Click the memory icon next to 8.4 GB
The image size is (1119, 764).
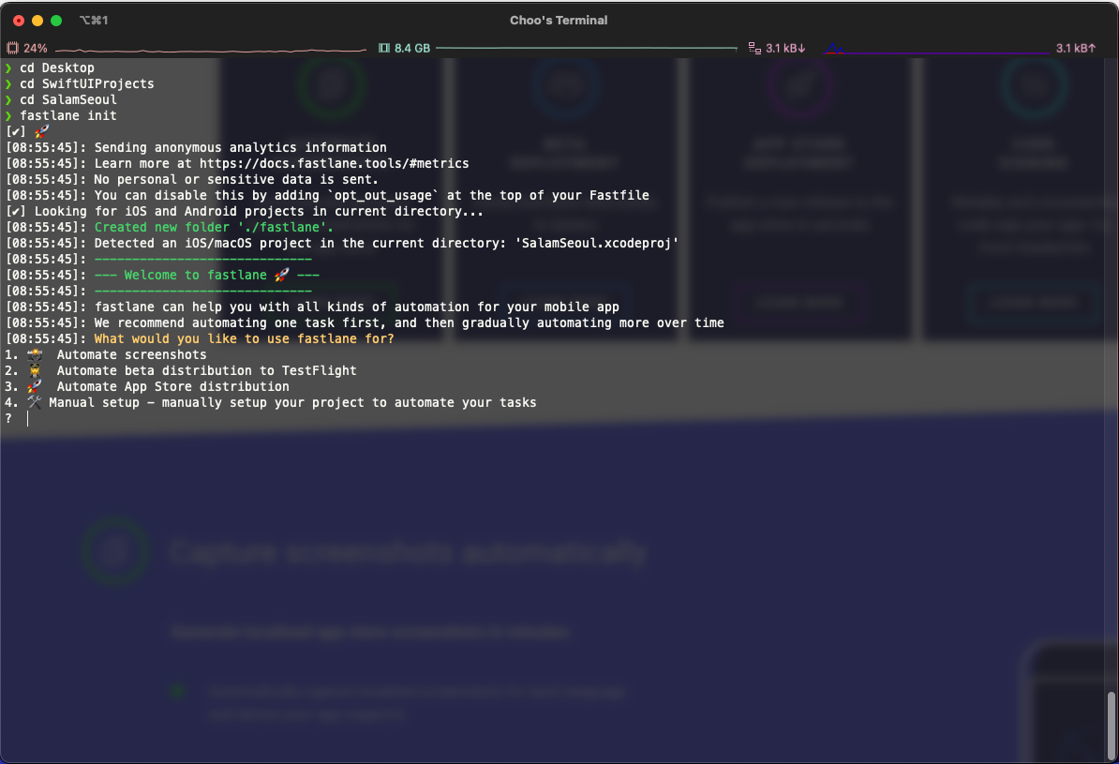tap(384, 48)
